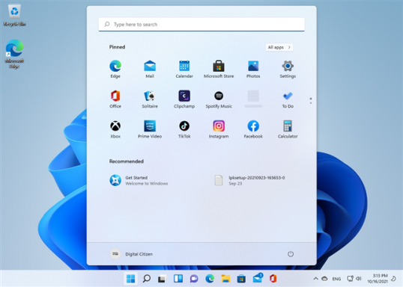The image size is (403, 287).
Task: Click the power button icon
Action: 291,254
